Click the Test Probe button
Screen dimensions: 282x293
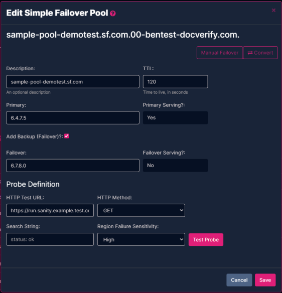click(x=206, y=239)
